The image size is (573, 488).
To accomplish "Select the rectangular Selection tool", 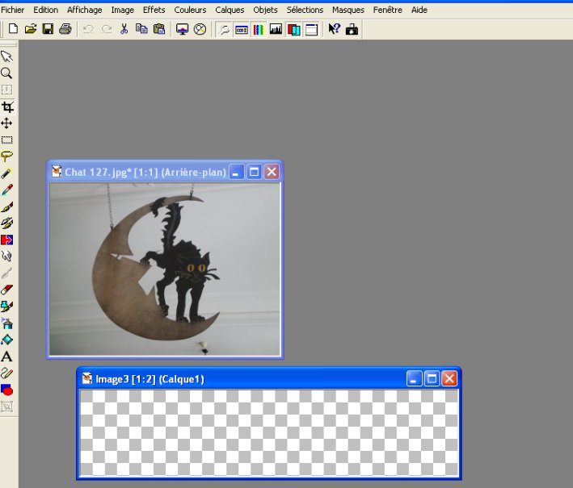I will pyautogui.click(x=7, y=140).
